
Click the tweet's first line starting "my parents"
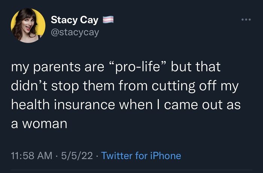pyautogui.click(x=116, y=68)
